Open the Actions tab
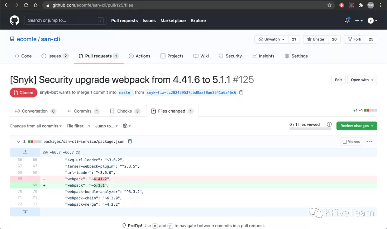This screenshot has height=229, width=387. click(x=139, y=56)
